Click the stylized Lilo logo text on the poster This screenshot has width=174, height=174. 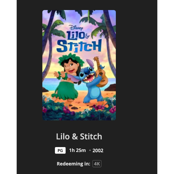[x=77, y=36]
